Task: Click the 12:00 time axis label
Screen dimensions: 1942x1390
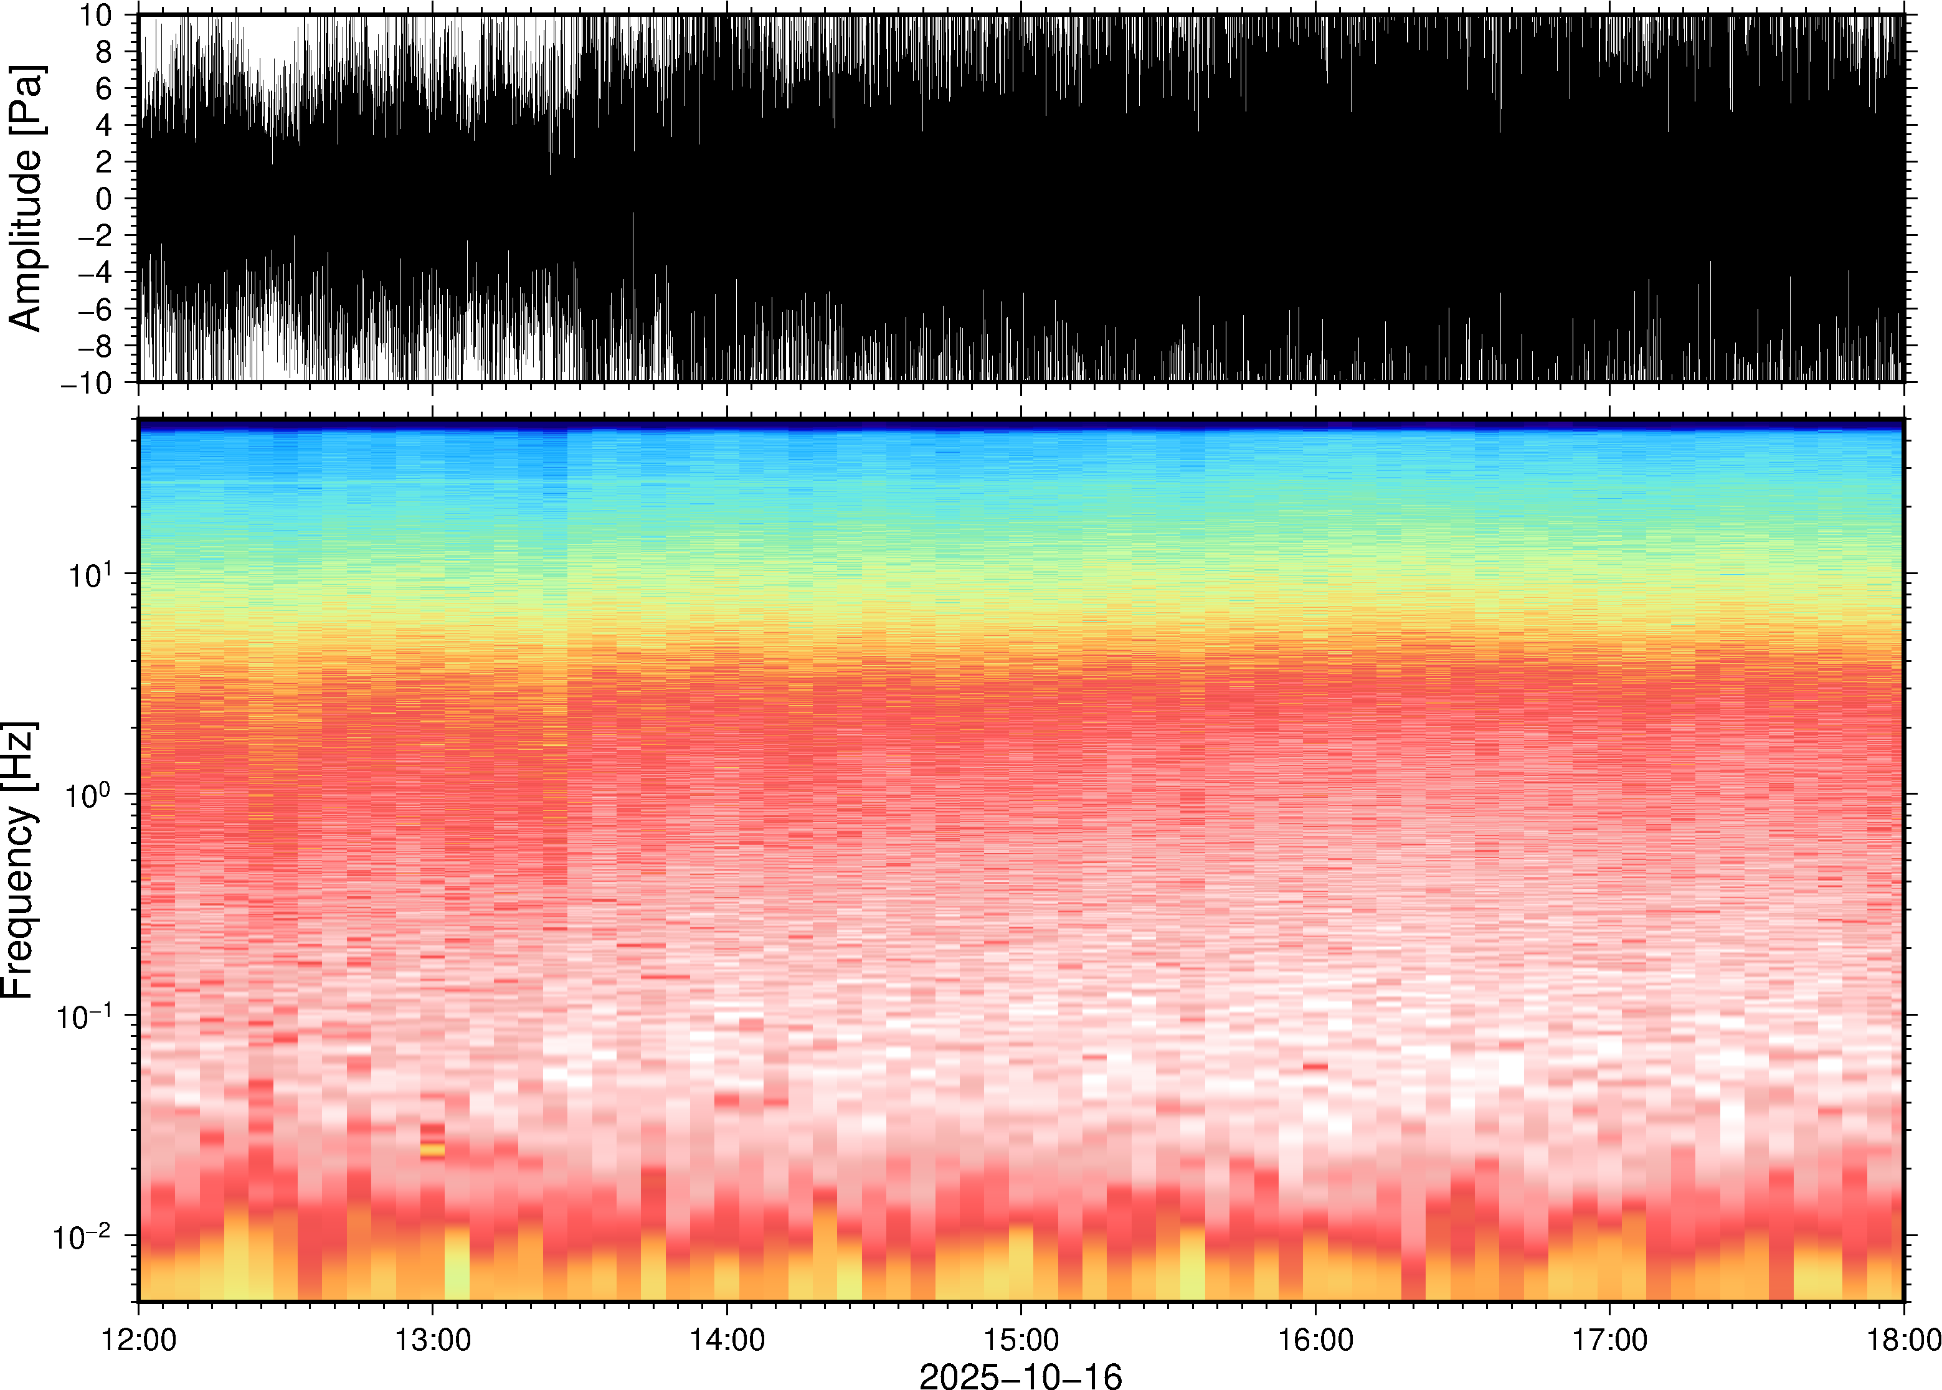Action: [x=139, y=1340]
